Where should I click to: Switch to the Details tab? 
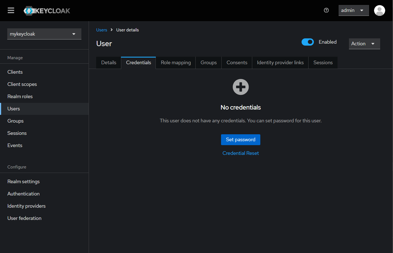[108, 63]
